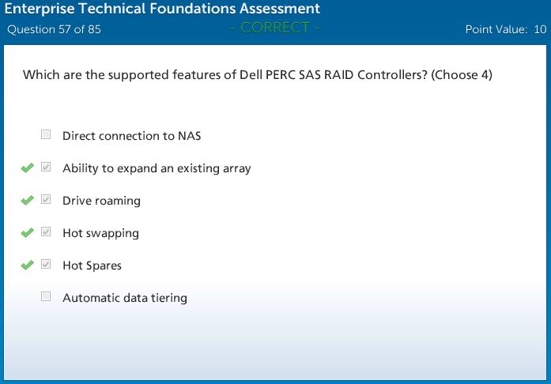
Task: Select the 'Direct connection to NAS' label
Action: [131, 136]
